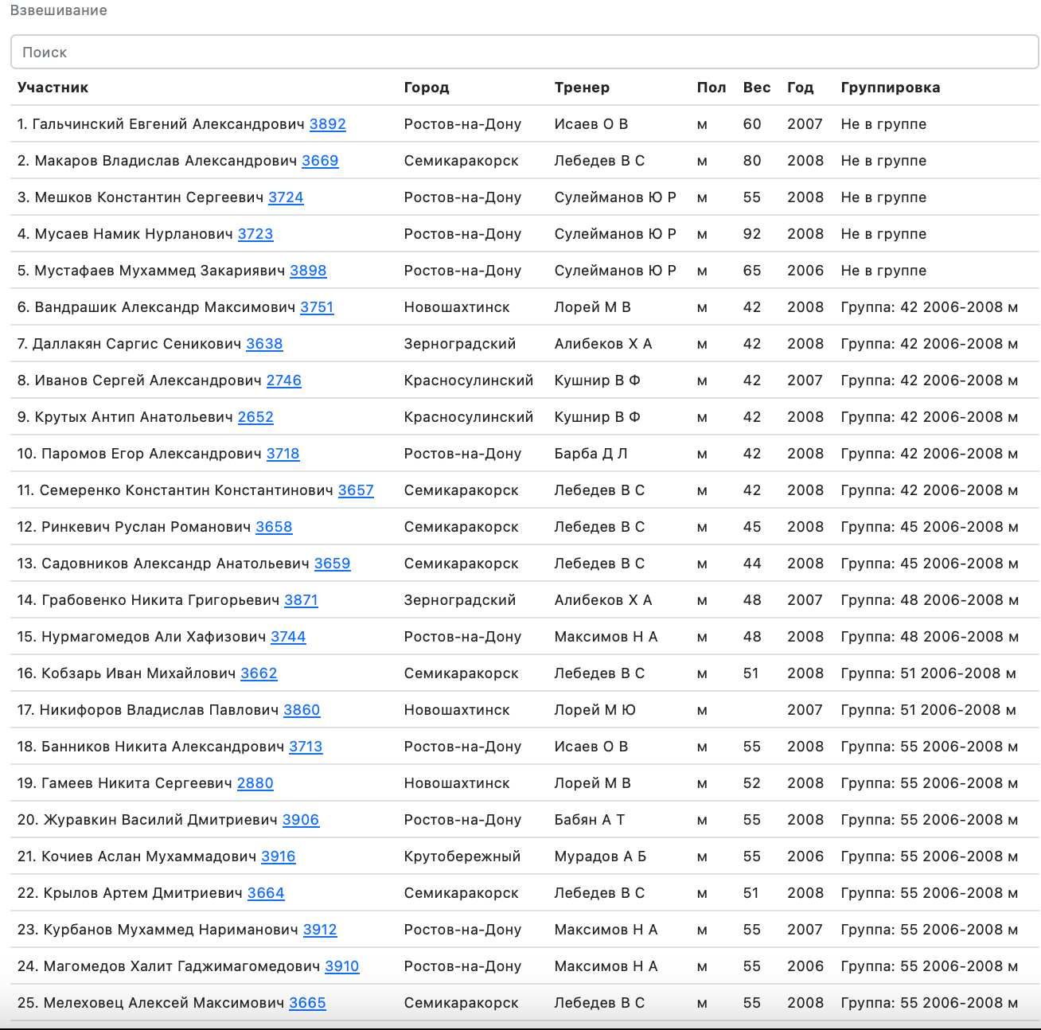Click year 2006 in Кочиев row
The width and height of the screenshot is (1041, 1030).
click(805, 856)
